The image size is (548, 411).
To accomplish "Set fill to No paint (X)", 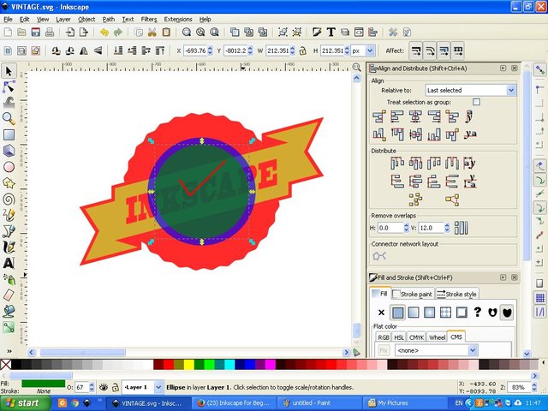I will [381, 313].
